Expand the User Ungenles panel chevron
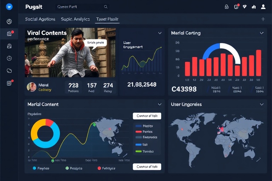272x181 pixels. pos(262,104)
